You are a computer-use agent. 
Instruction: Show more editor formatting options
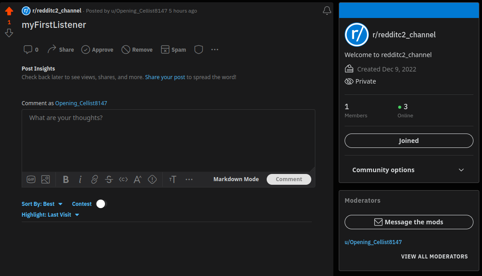[x=189, y=179]
